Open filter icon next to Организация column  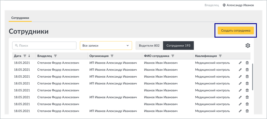[112, 56]
